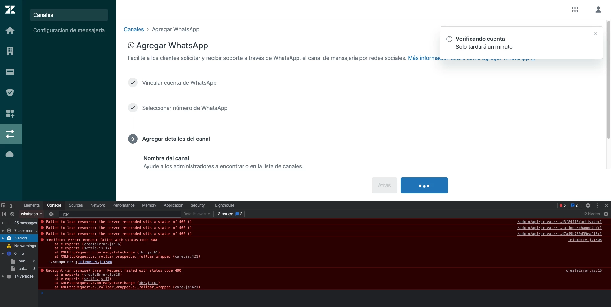Click the Vincular cuenta de WhatsApp step

pyautogui.click(x=179, y=83)
